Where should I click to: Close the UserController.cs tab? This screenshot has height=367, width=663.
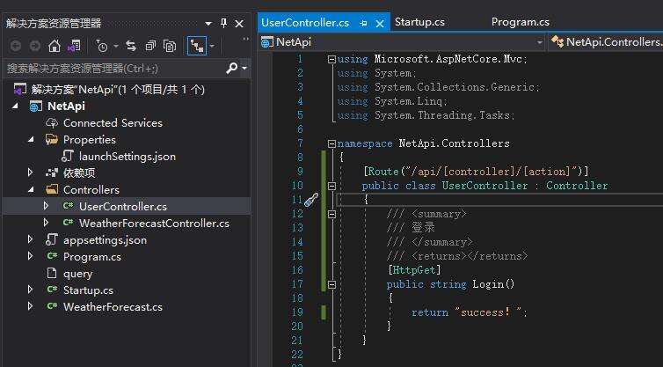[380, 24]
